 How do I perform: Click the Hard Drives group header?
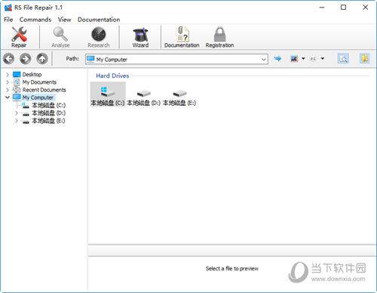click(x=112, y=76)
